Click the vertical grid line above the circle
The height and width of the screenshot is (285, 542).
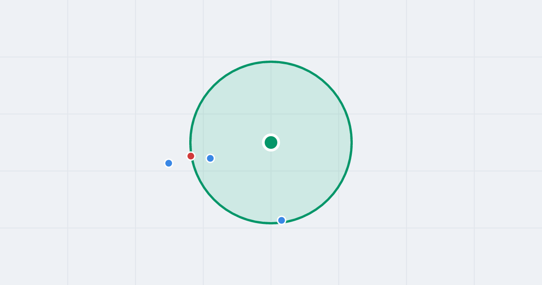tap(271, 29)
